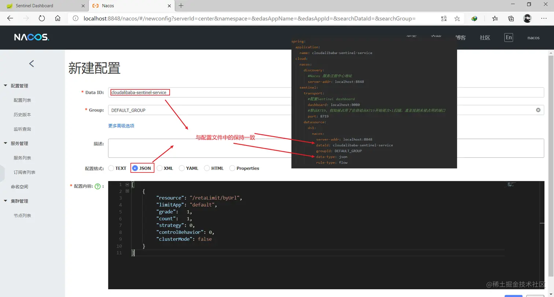Focus the 描述 description text area
The image size is (554, 297).
pos(326,148)
